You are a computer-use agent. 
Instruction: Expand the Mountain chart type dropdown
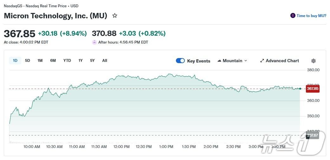tap(246, 61)
